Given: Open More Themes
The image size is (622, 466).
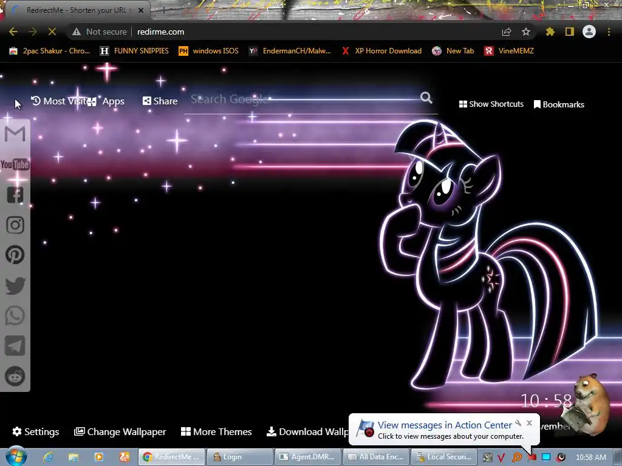Looking at the screenshot, I should point(216,431).
